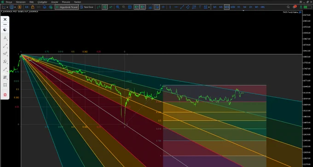Switch chart to candlestick mode

tap(104, 7)
